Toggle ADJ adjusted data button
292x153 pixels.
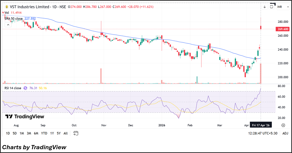click(x=285, y=133)
